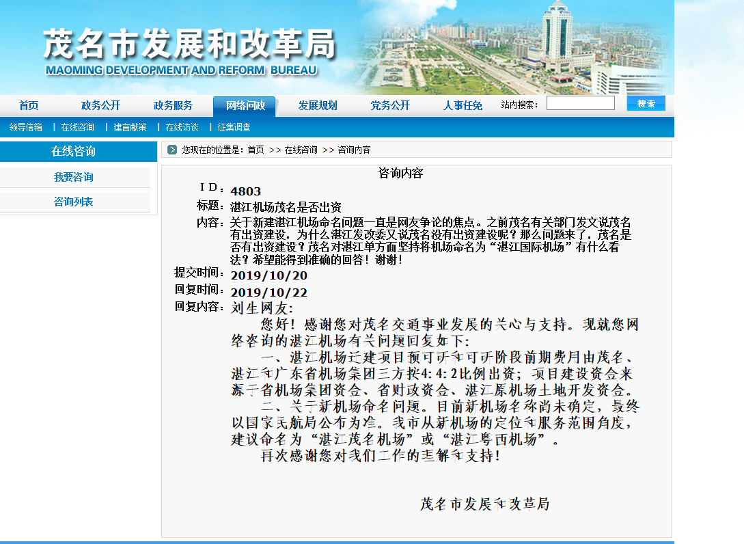Image resolution: width=744 pixels, height=544 pixels.
Task: Click the breadcrumb arrow icon before 您现在的位置
Action: pos(172,150)
